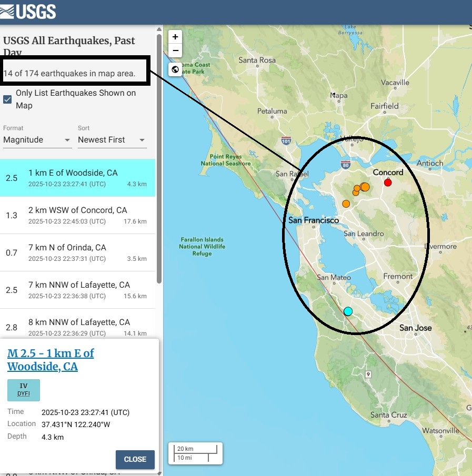Select the orange earthquake marker north of Oakland
This screenshot has width=472, height=476.
click(x=346, y=204)
